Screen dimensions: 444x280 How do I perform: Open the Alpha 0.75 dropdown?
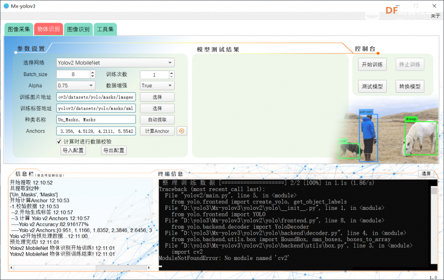[x=76, y=85]
